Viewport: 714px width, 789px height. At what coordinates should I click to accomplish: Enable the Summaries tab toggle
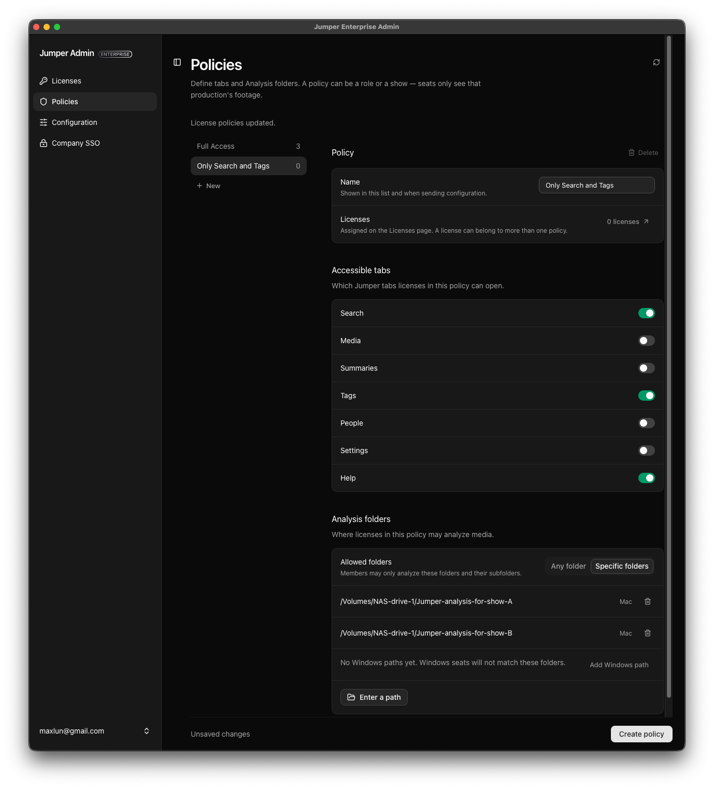[647, 368]
